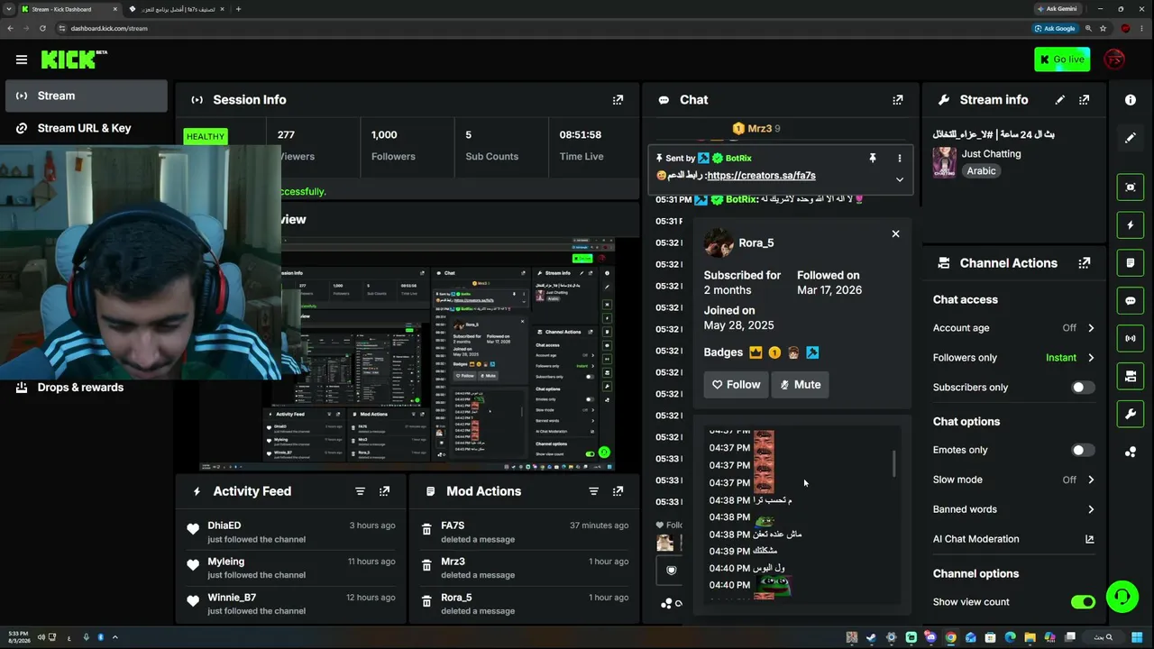1154x649 pixels.
Task: Click the Rora_5 message history scrollbar
Action: tap(894, 463)
